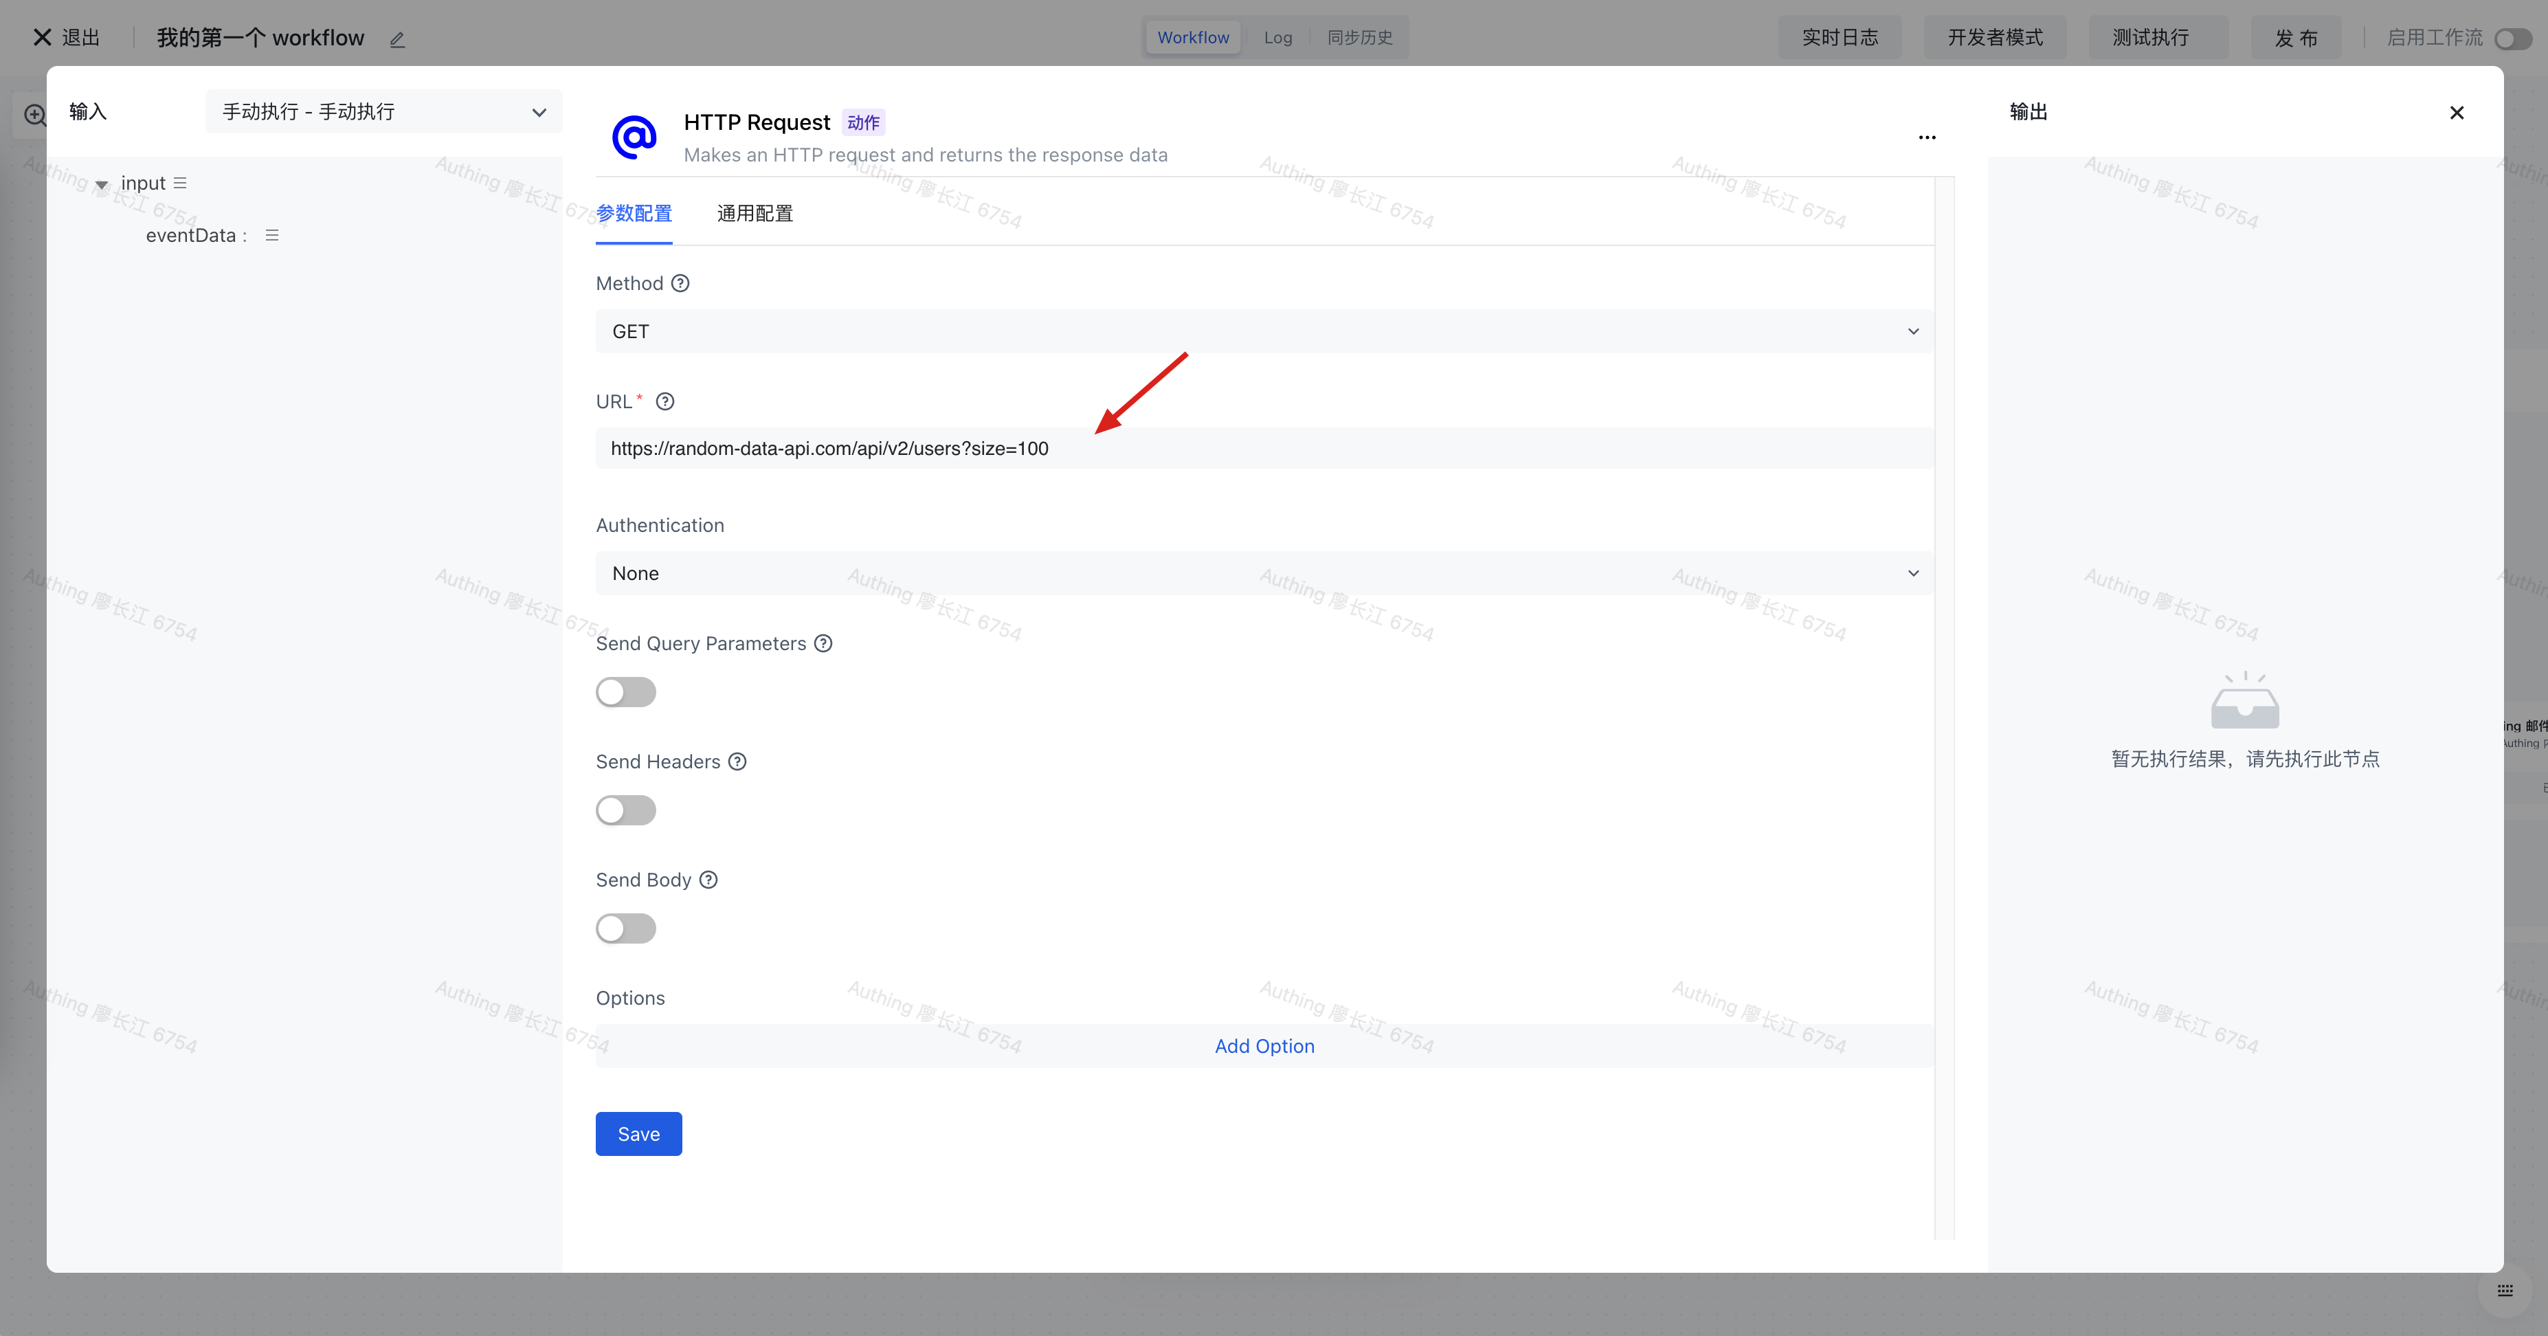Collapse the input tree node
This screenshot has height=1336, width=2548.
point(101,185)
